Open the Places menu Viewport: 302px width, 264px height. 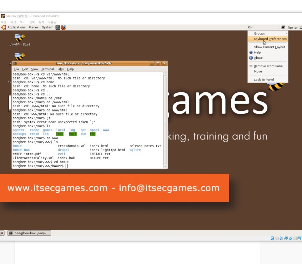[x=33, y=27]
